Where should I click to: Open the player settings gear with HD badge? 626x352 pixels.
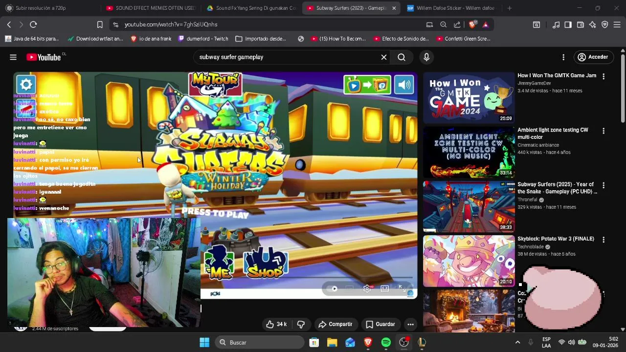pos(367,288)
